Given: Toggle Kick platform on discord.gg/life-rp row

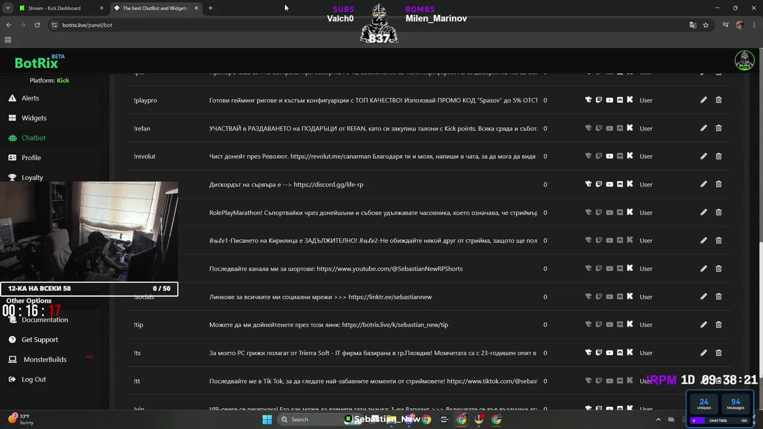Looking at the screenshot, I should (x=629, y=184).
